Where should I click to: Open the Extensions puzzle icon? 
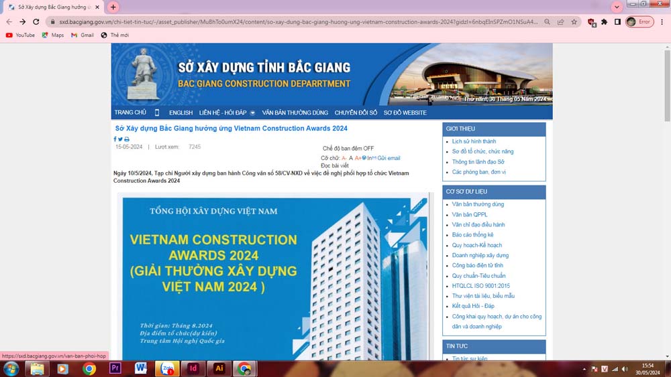[x=605, y=22]
